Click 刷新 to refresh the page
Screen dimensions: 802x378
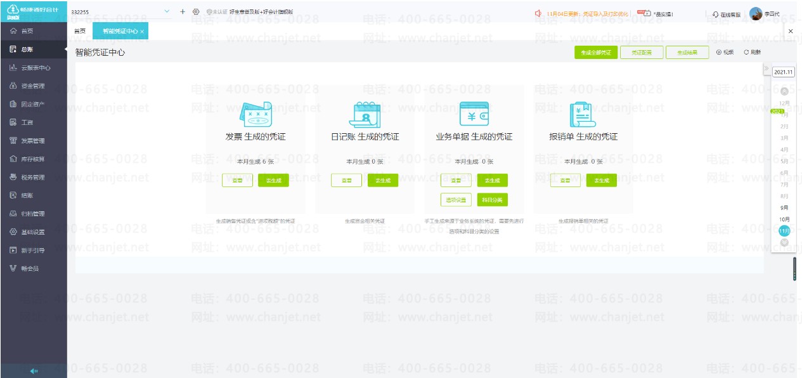pos(753,53)
